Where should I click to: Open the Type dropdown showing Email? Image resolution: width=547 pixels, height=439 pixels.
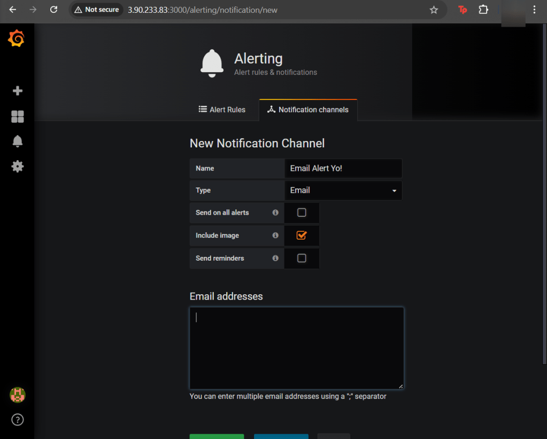coord(343,191)
